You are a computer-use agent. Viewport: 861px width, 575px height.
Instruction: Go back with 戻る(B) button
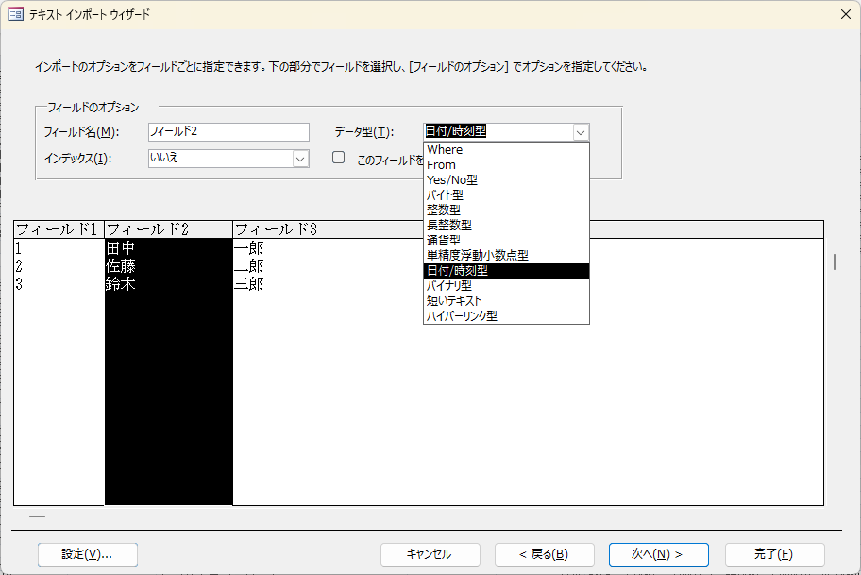coord(544,554)
